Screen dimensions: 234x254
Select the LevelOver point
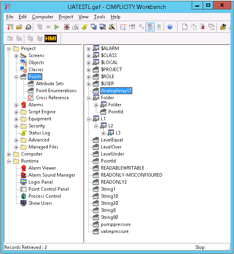111,147
